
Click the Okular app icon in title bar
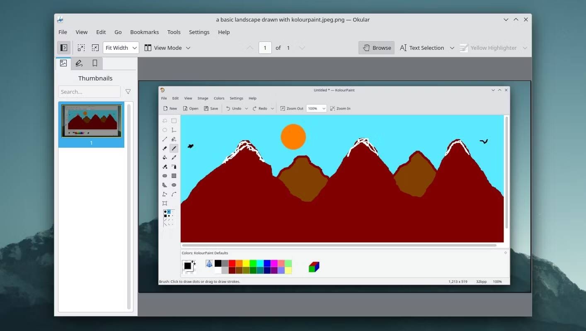click(x=61, y=19)
